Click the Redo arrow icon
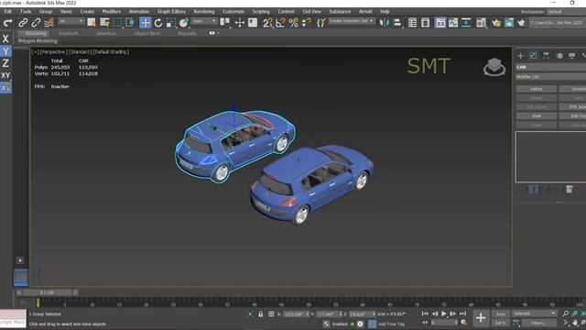The image size is (586, 330). coord(7,23)
